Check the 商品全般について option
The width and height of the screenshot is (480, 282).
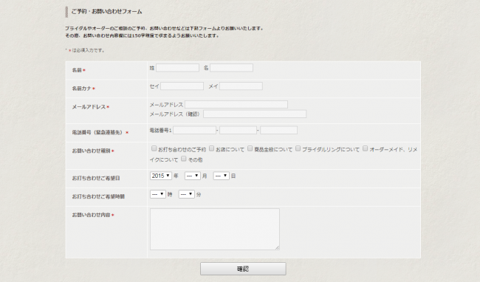point(250,148)
